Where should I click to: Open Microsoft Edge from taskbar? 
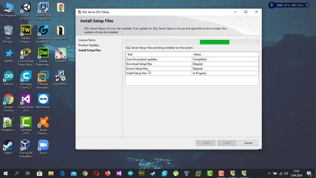[x=62, y=174]
